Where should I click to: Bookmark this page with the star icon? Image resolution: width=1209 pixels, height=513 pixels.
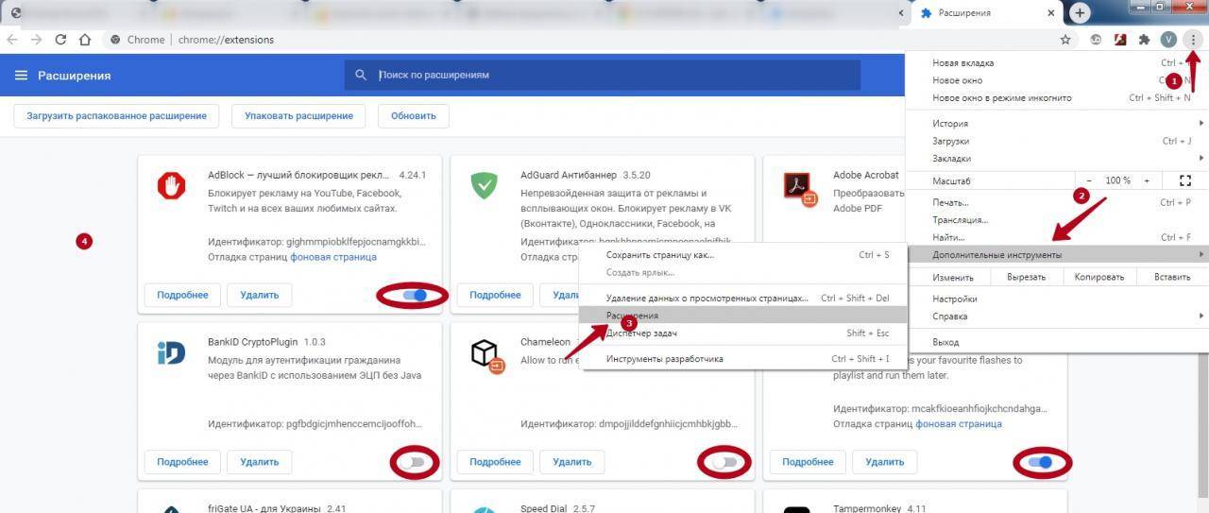(x=1065, y=40)
